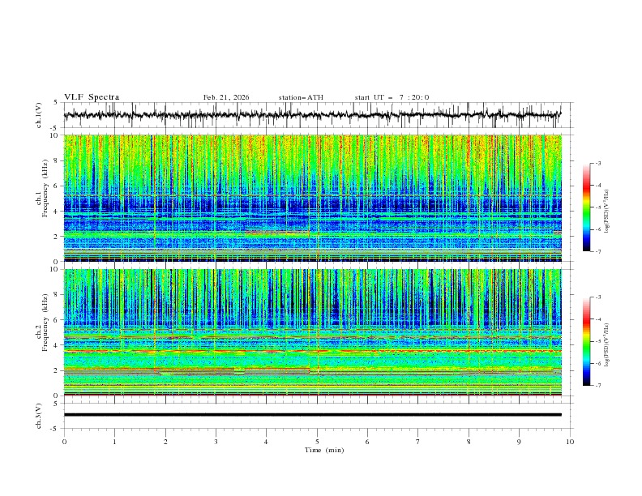Click time axis tick label 2
The height and width of the screenshot is (496, 642).
coord(165,442)
